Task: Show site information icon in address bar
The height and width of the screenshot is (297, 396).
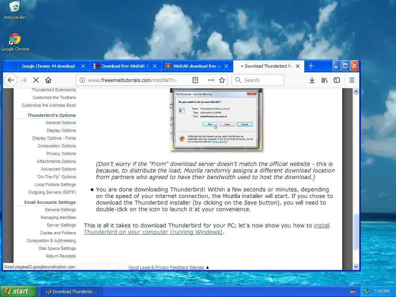Action: [x=82, y=80]
